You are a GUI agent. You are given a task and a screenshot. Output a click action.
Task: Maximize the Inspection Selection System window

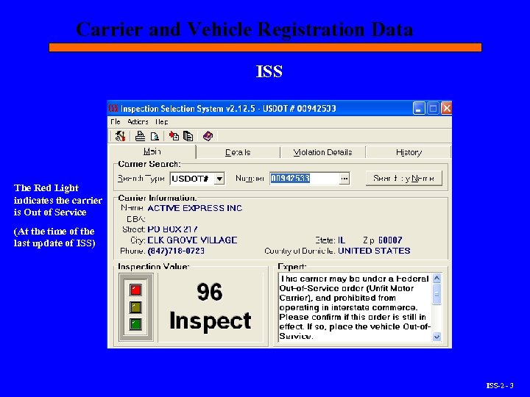433,108
